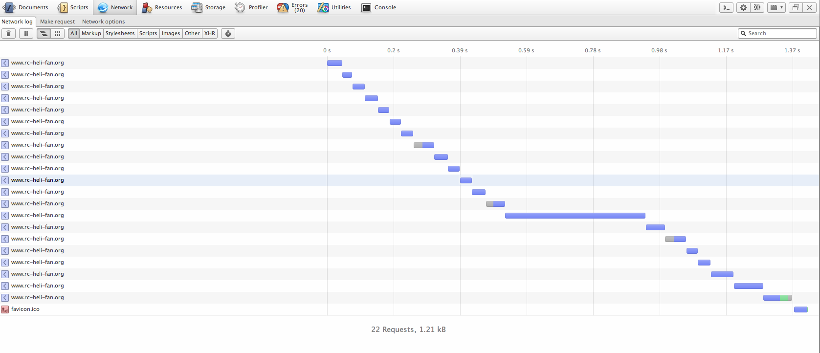The width and height of the screenshot is (820, 353).
Task: Toggle the command line console icon
Action: (x=726, y=7)
